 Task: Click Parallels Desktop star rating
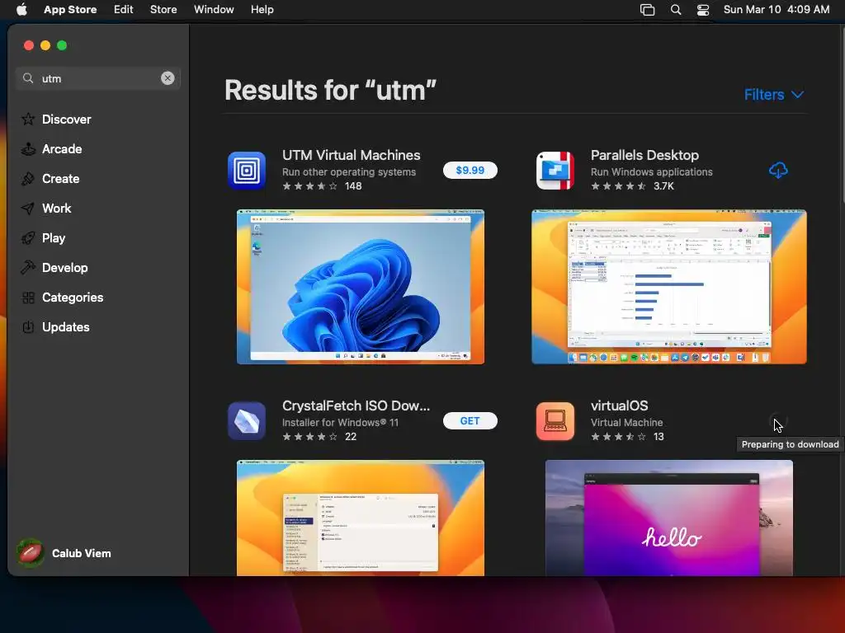618,186
